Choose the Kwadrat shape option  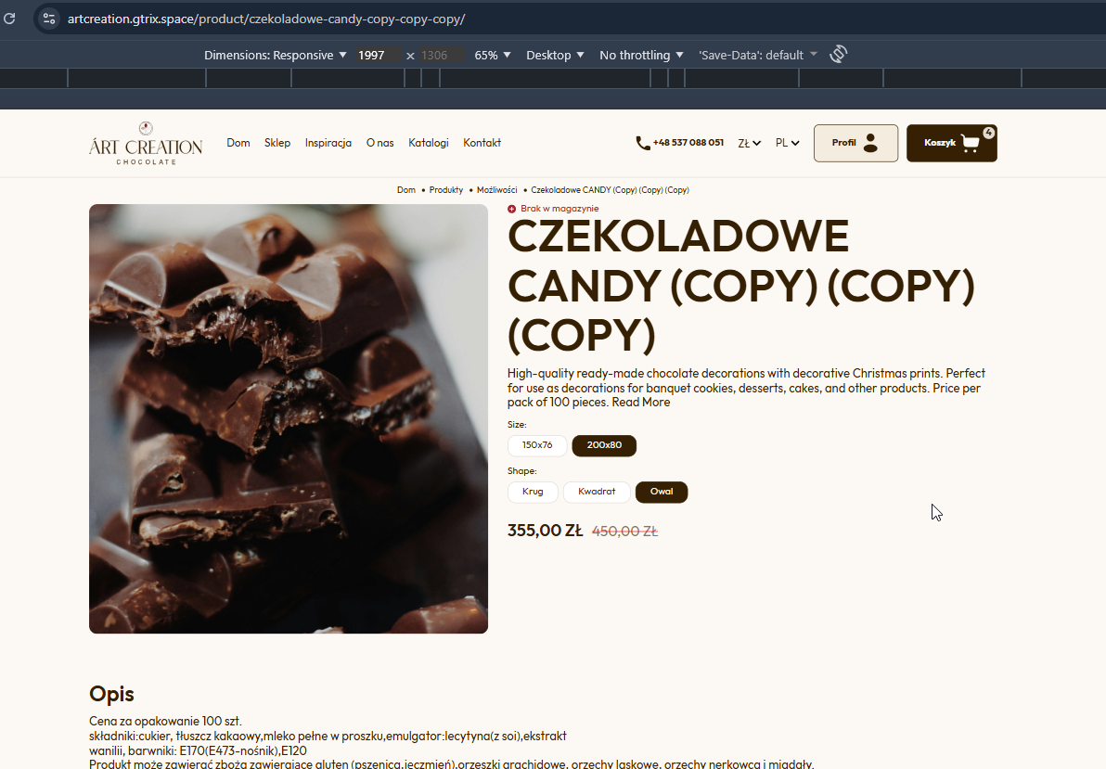pos(597,492)
